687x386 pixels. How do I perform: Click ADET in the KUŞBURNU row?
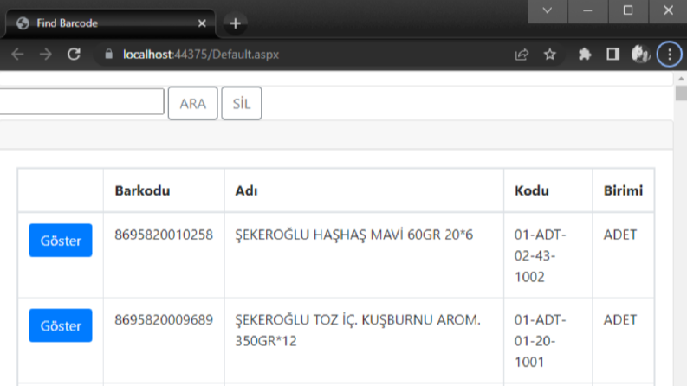click(620, 320)
